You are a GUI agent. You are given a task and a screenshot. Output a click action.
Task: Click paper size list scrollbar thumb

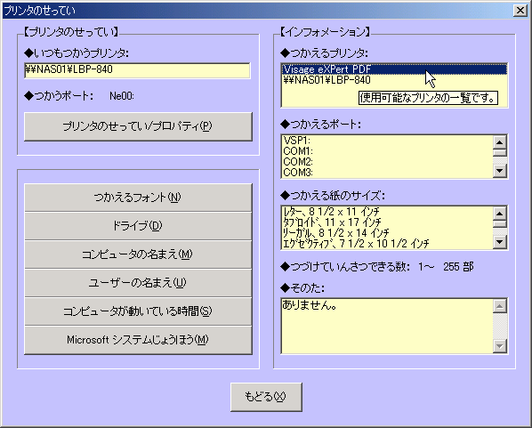(499, 223)
